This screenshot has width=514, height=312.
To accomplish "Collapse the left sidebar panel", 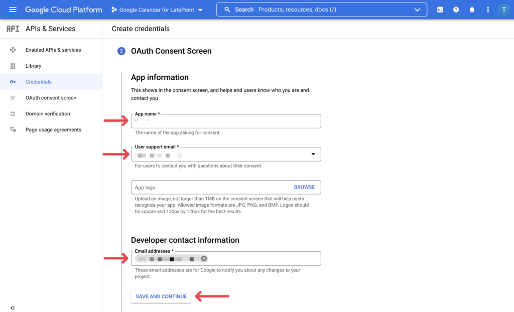I will [12, 307].
